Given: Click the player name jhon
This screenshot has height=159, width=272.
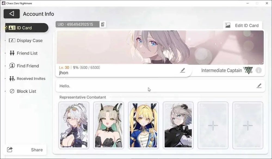Looking at the screenshot, I should [x=63, y=73].
